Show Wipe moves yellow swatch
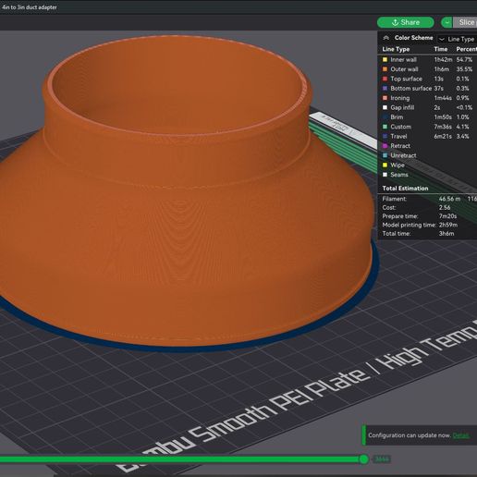Image resolution: width=477 pixels, height=477 pixels. click(385, 165)
